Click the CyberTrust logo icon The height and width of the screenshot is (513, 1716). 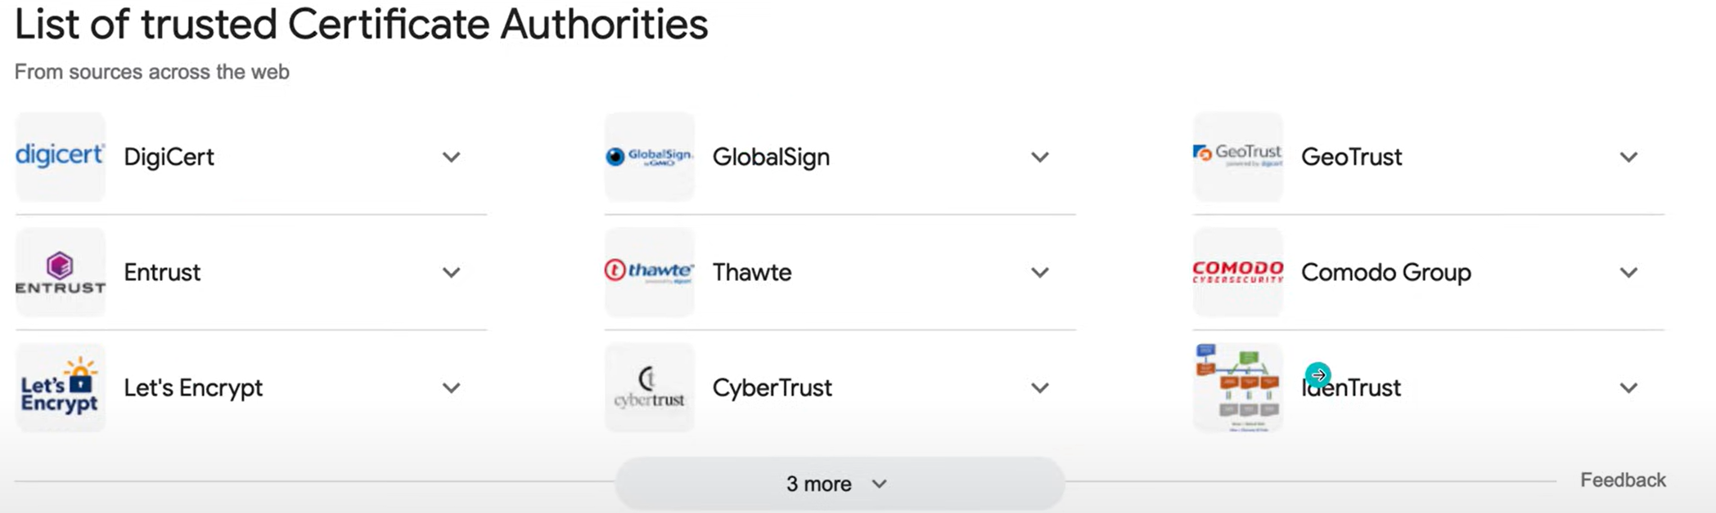click(649, 387)
